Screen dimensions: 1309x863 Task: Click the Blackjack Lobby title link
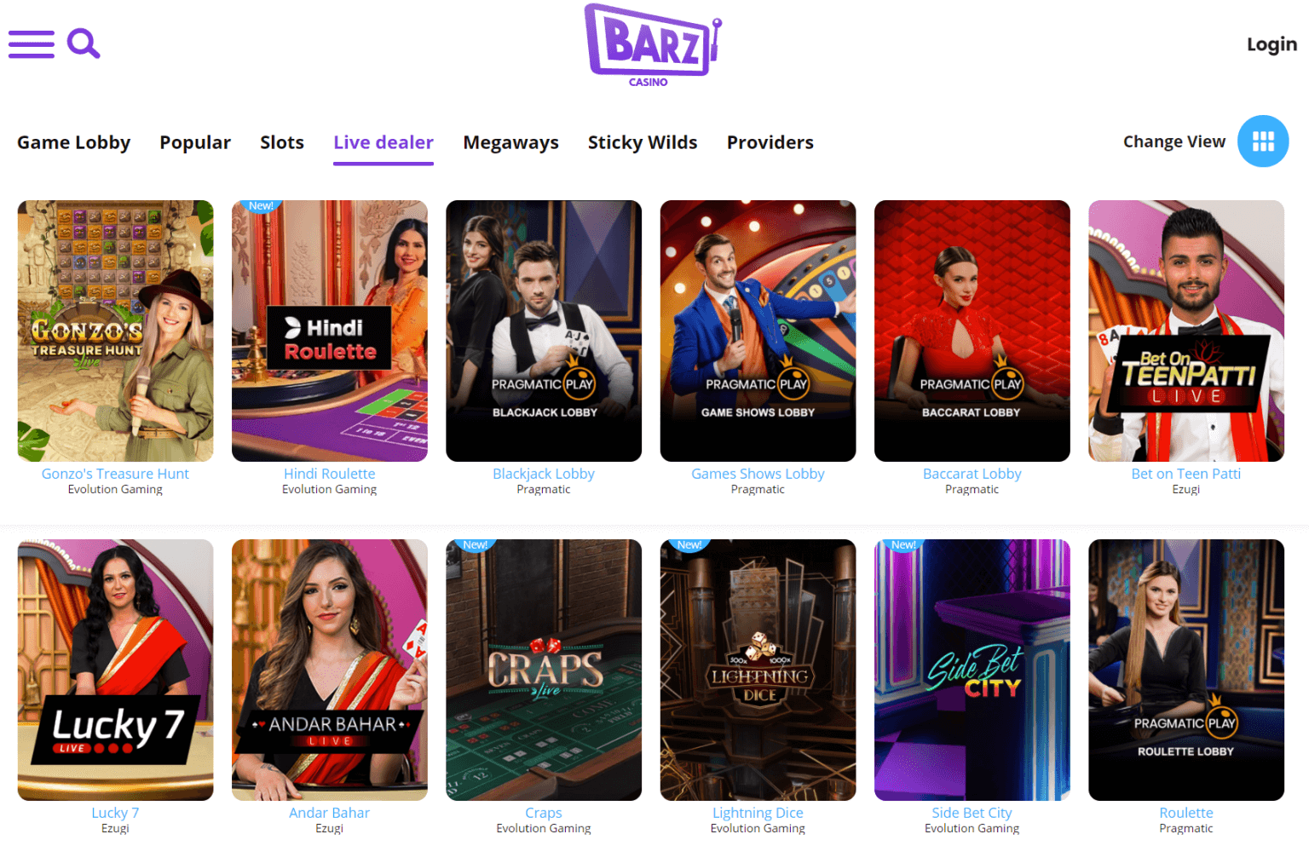click(544, 474)
